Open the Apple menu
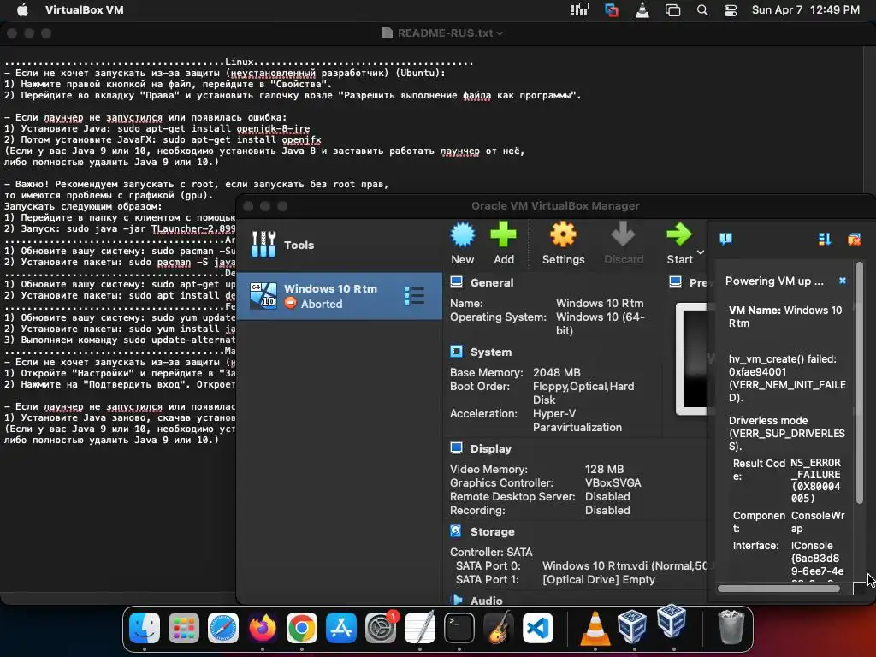Screen dimensions: 876x657 pyautogui.click(x=22, y=10)
